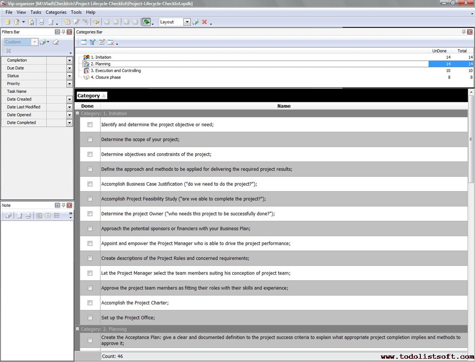This screenshot has width=475, height=362.
Task: Pin the Filters Bar panel
Action: click(x=64, y=32)
